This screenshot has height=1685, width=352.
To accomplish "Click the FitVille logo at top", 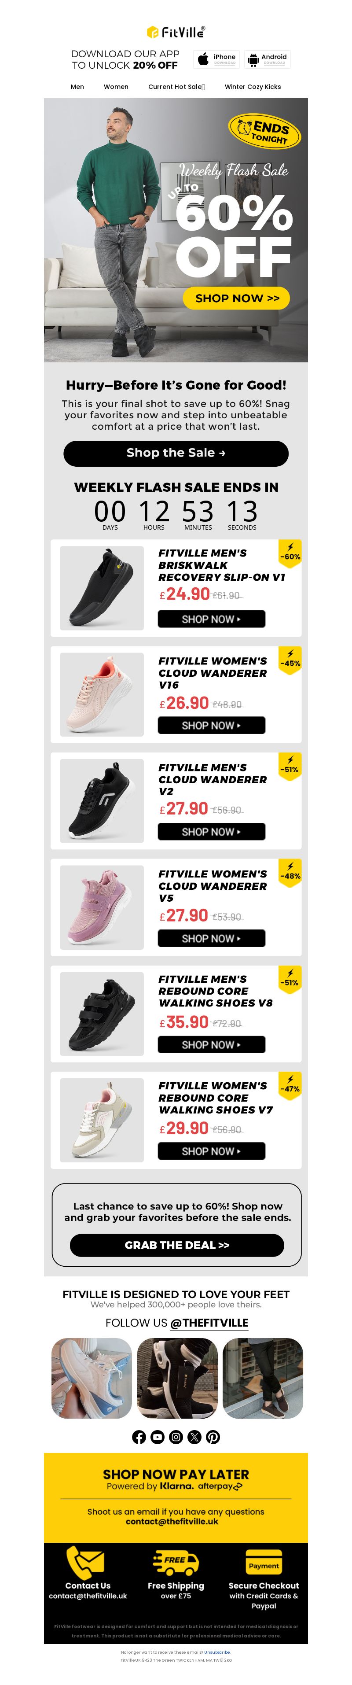I will pos(176,32).
